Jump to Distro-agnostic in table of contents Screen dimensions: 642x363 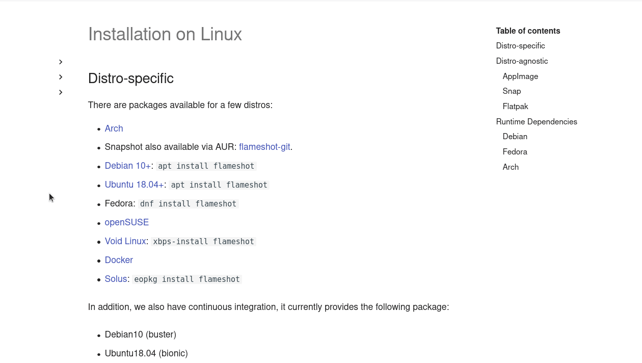pos(522,61)
